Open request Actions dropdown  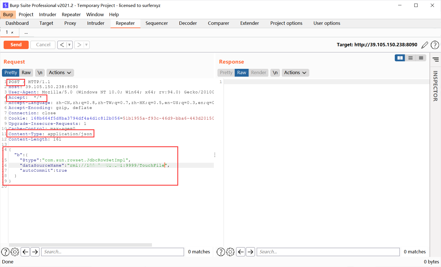[60, 73]
